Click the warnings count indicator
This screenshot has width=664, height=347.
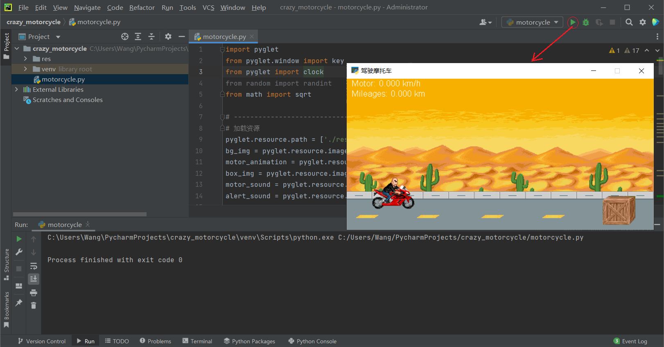pyautogui.click(x=624, y=50)
